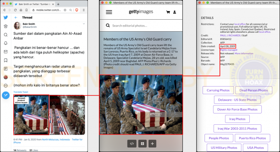Select the Carrying Photos tag

[218, 90]
